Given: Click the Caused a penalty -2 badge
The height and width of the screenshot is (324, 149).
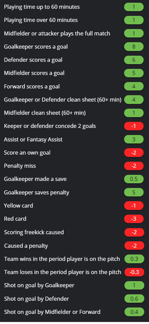Looking at the screenshot, I should tap(134, 246).
